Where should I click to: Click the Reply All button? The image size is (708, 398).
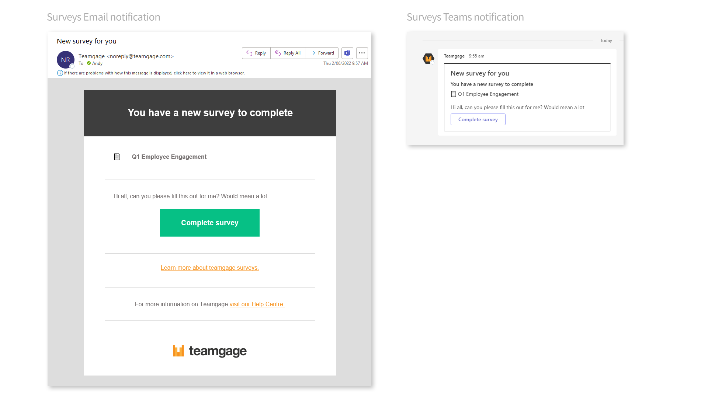point(288,53)
